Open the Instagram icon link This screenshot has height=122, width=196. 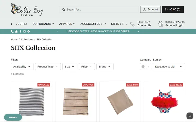pyautogui.click(x=24, y=31)
